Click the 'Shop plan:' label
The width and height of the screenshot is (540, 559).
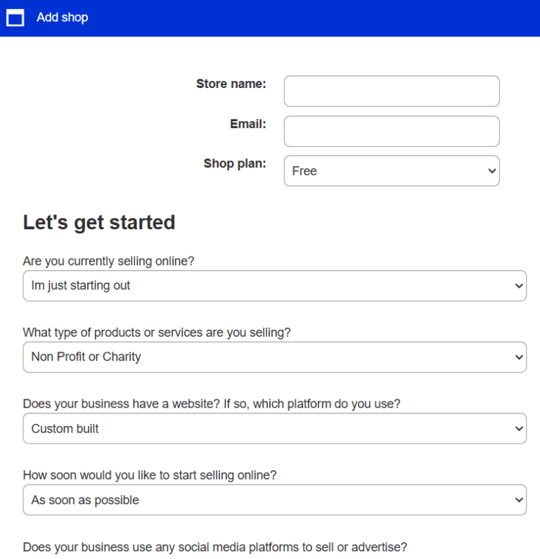235,163
